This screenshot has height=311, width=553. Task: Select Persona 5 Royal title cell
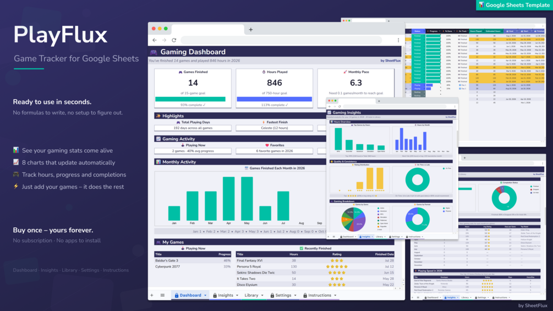click(249, 266)
